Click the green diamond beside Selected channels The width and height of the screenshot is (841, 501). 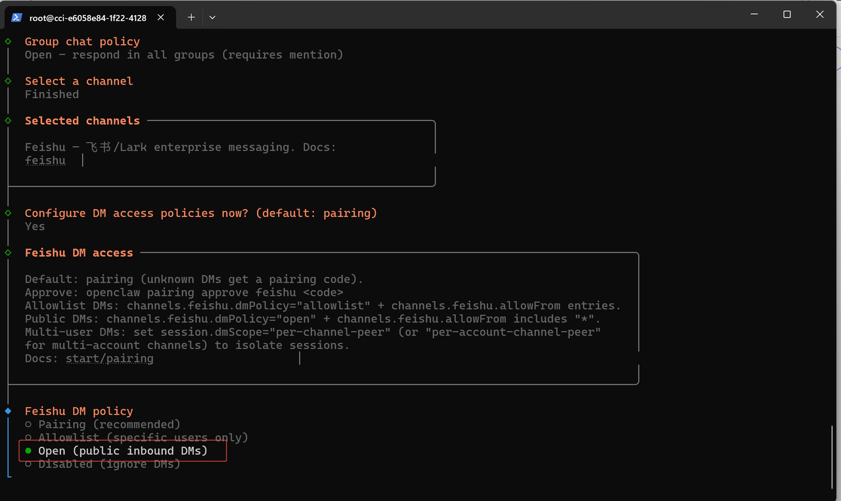pos(8,120)
